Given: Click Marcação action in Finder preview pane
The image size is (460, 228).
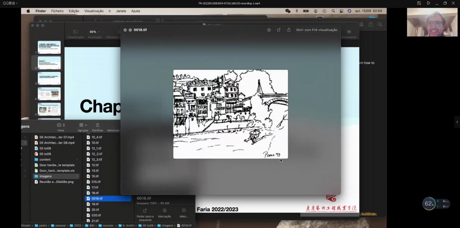Looking at the screenshot, I should [164, 213].
